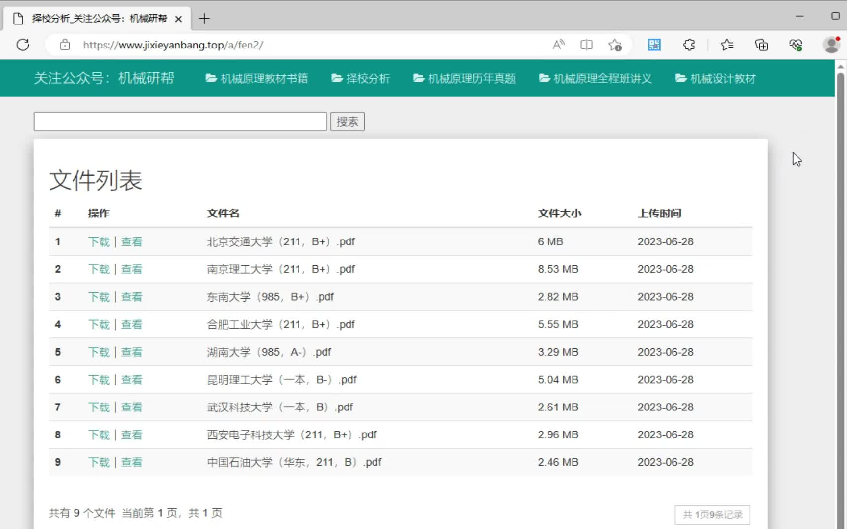Open 机械原理历年真题 navigation item
Viewport: 847px width, 529px height.
click(x=464, y=78)
